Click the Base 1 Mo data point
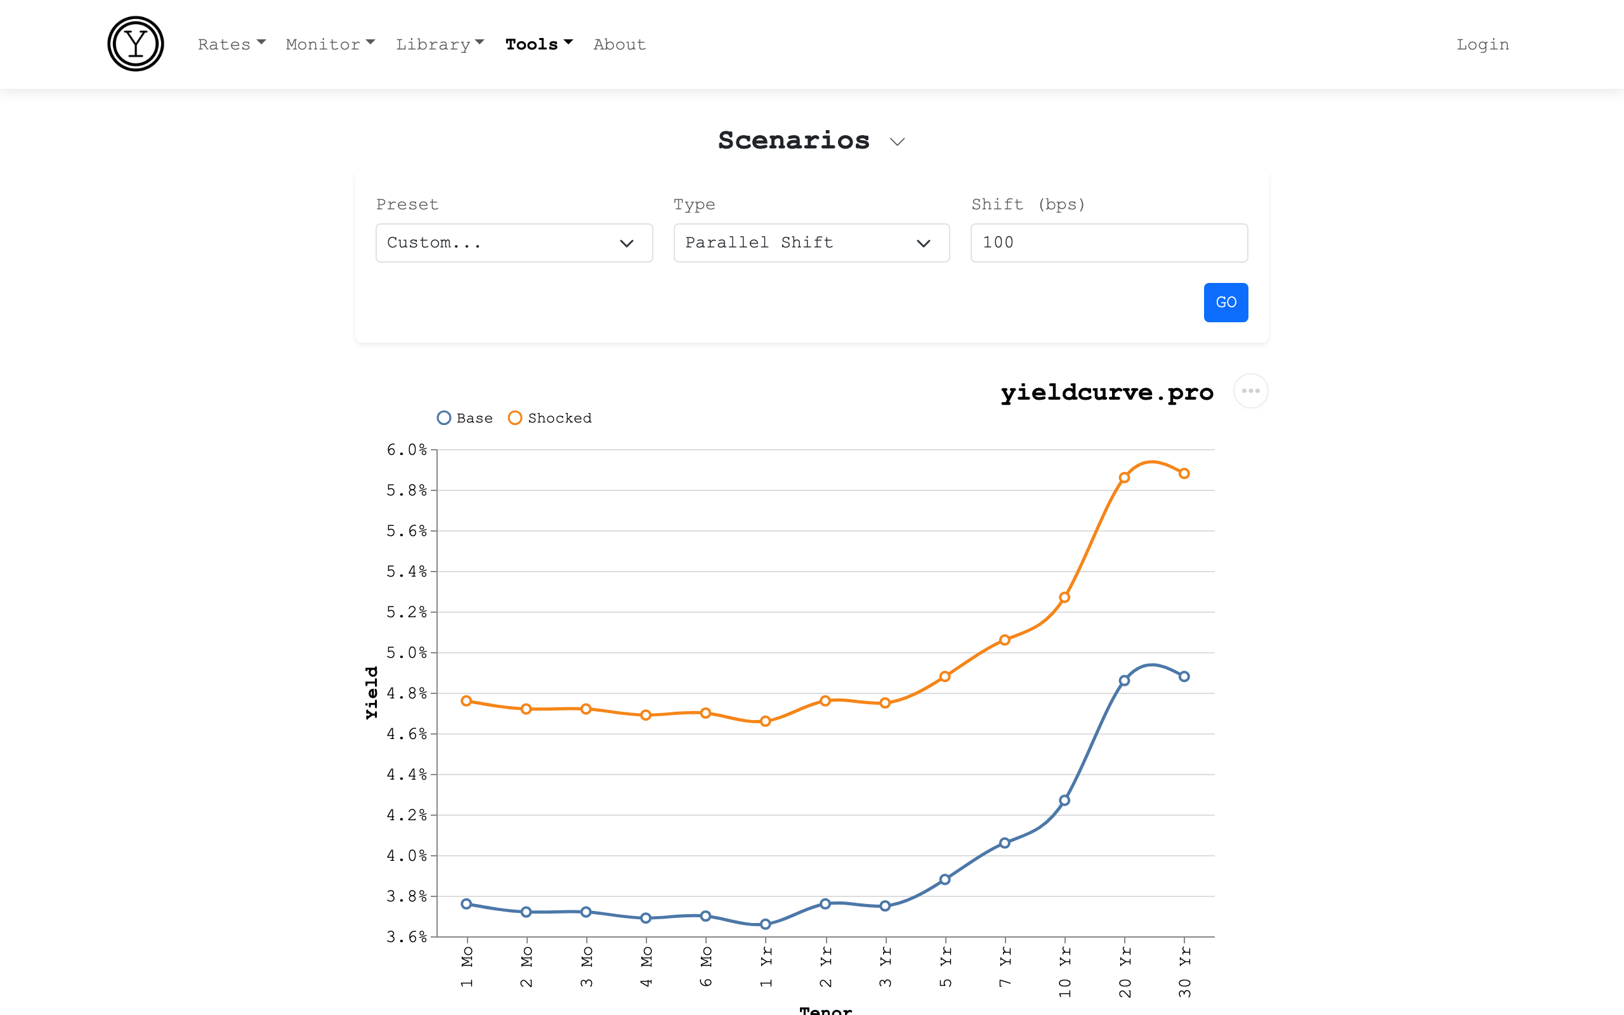 coord(466,903)
